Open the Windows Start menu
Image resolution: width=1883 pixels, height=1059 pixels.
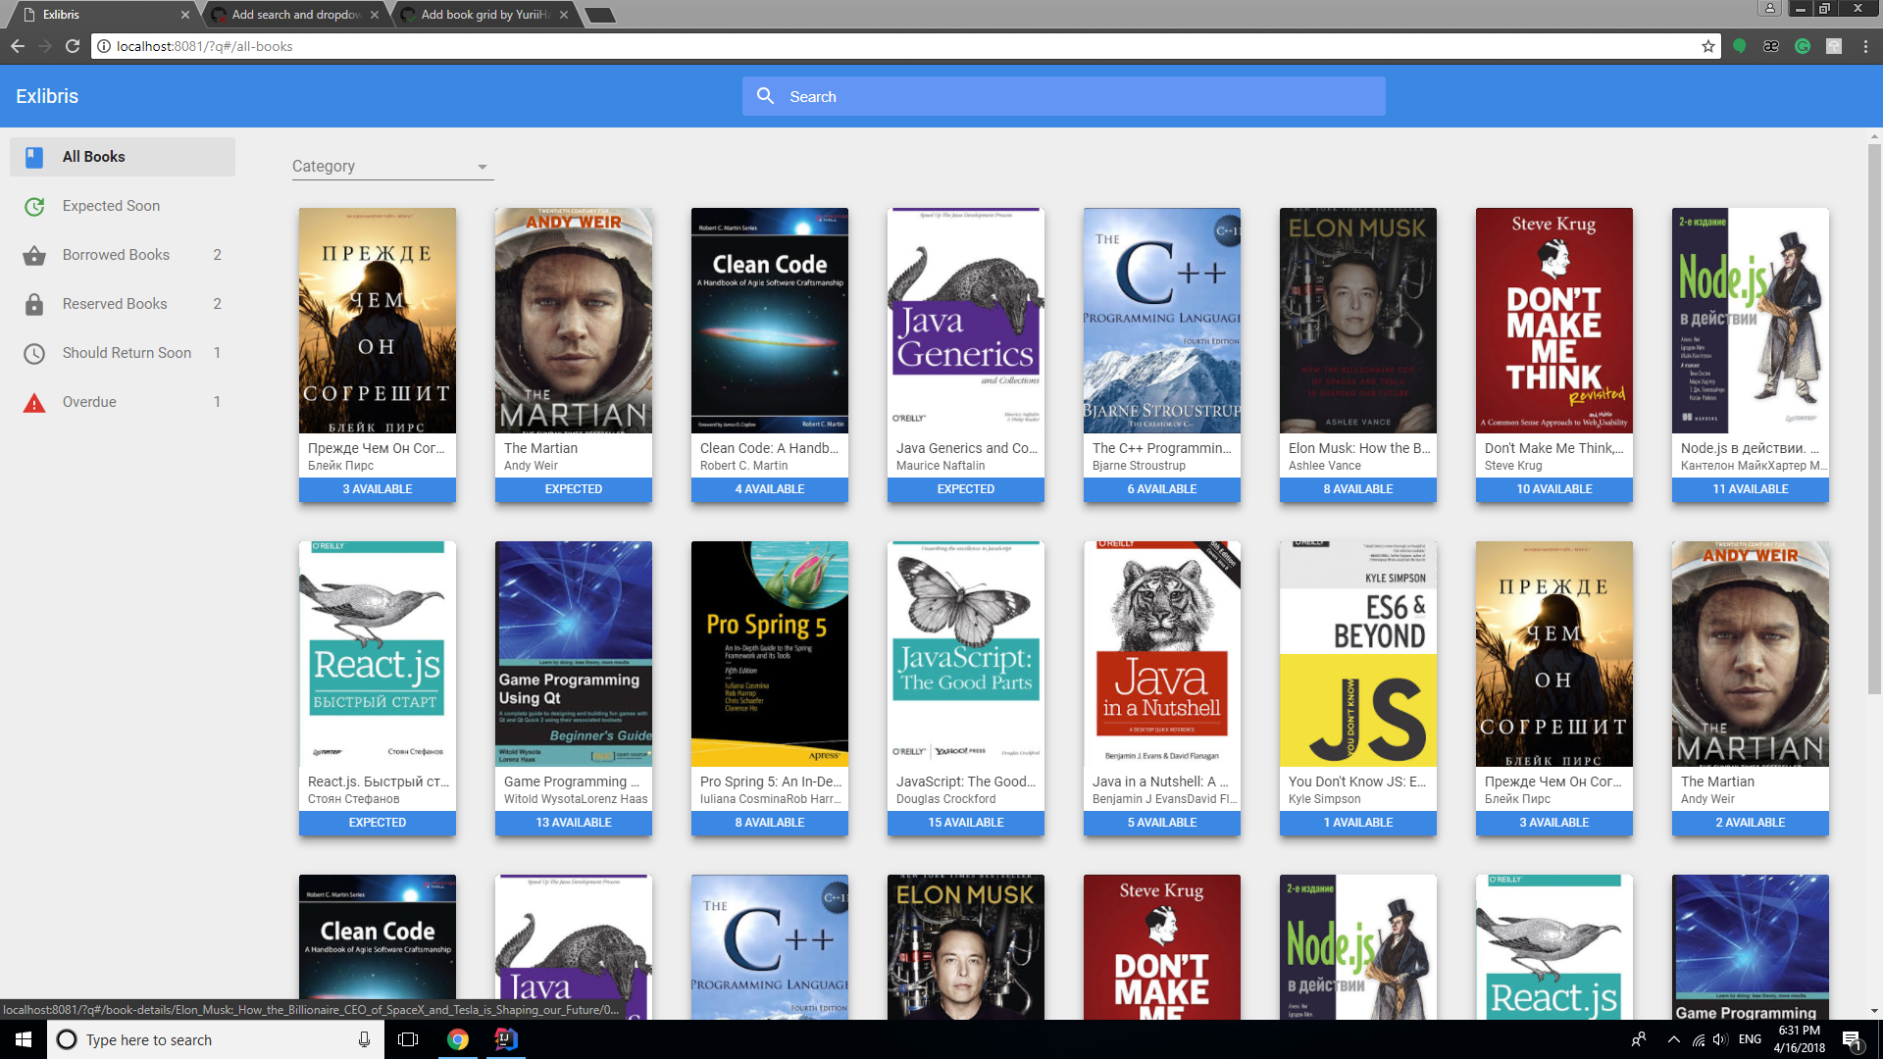pos(24,1039)
